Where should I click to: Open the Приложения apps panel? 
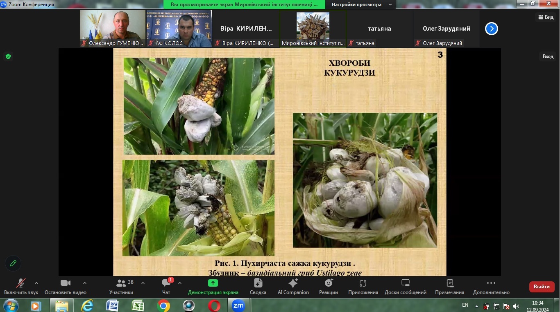363,286
